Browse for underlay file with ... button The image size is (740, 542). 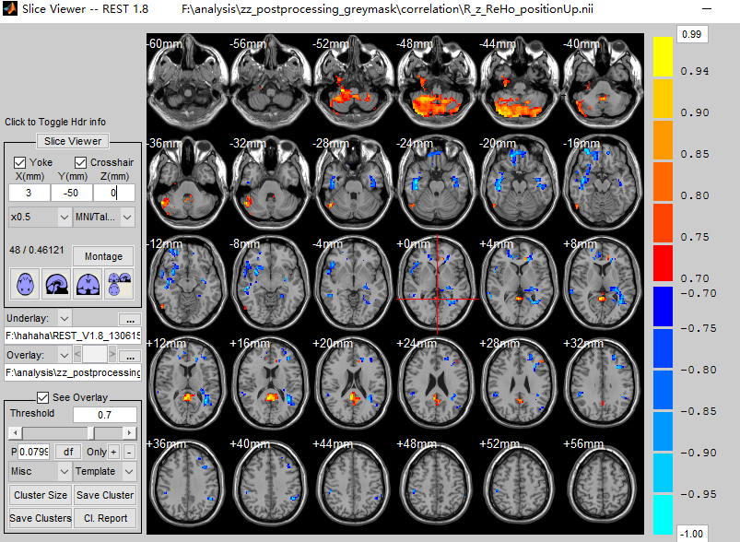[x=130, y=320]
